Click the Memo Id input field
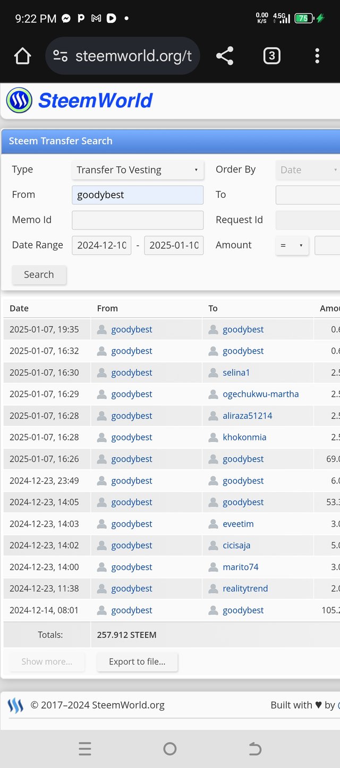The height and width of the screenshot is (768, 340). [138, 220]
